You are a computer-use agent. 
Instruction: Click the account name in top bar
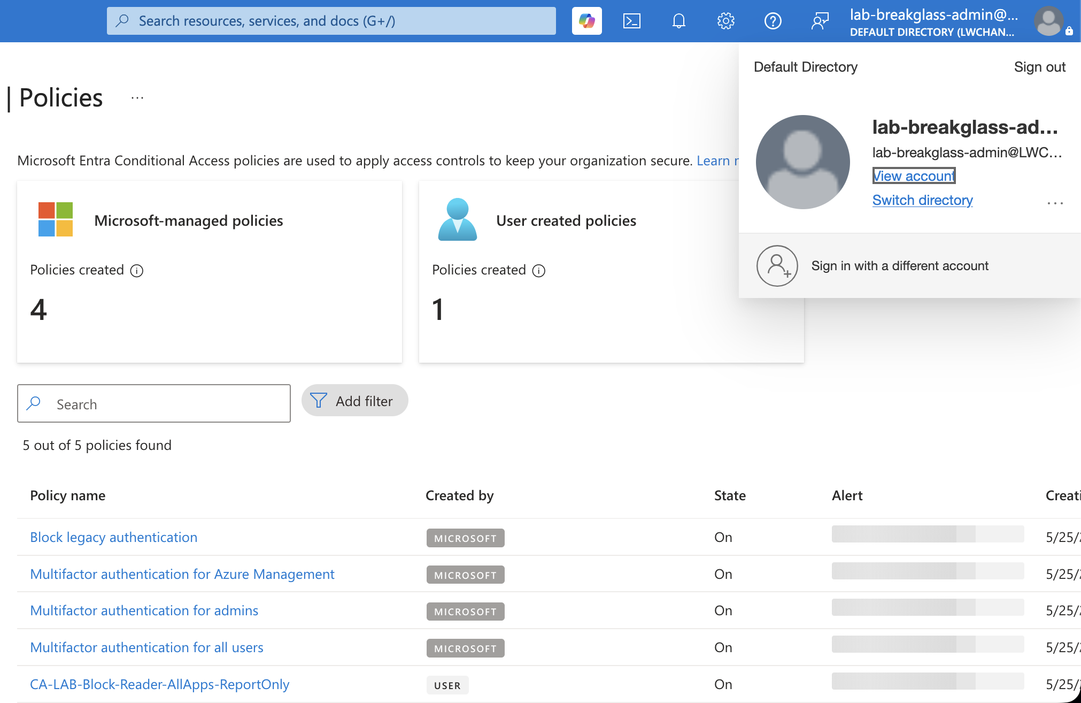point(933,16)
